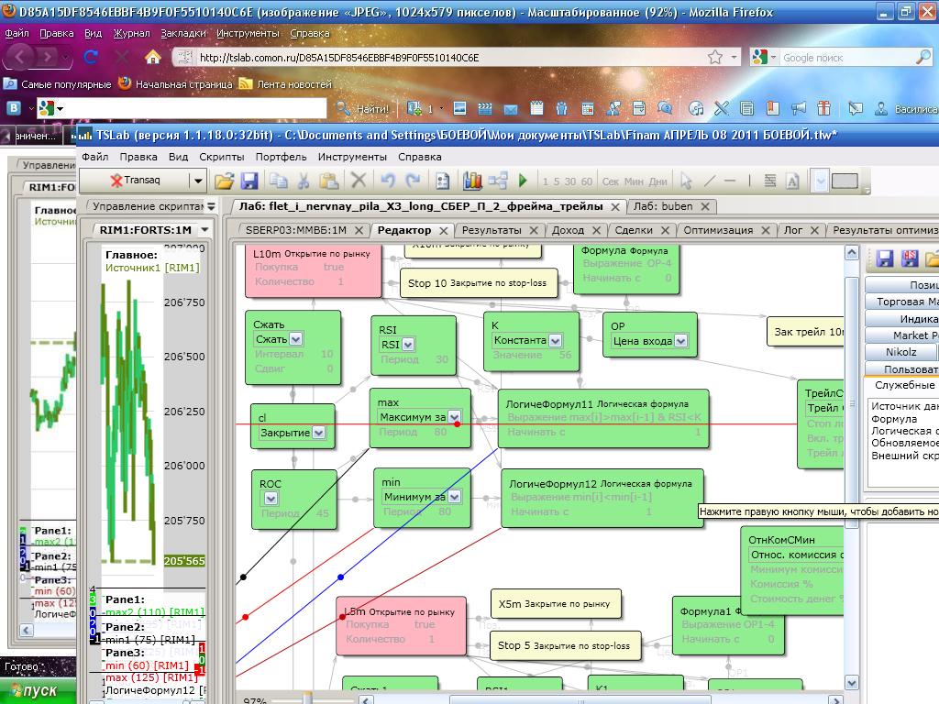This screenshot has height=704, width=939.
Task: Open the Константа dropdown in K block
Action: click(x=556, y=340)
